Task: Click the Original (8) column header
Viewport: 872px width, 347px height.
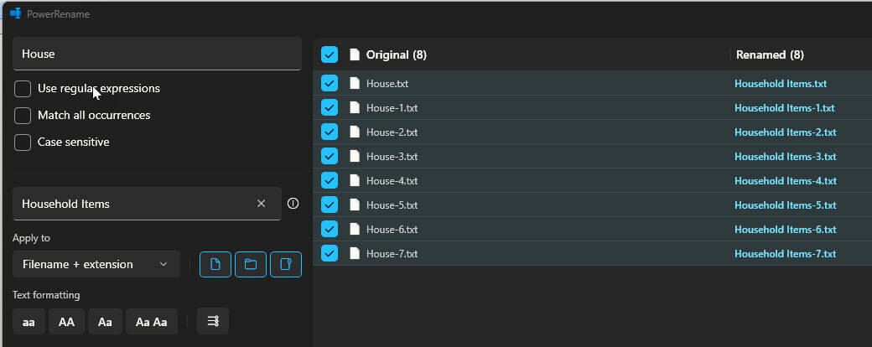Action: point(396,54)
